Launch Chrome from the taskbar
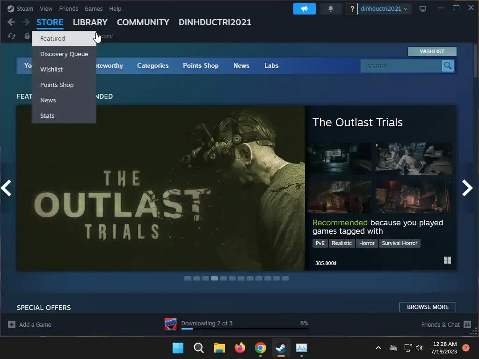Viewport: 479px width, 359px height. tap(260, 348)
